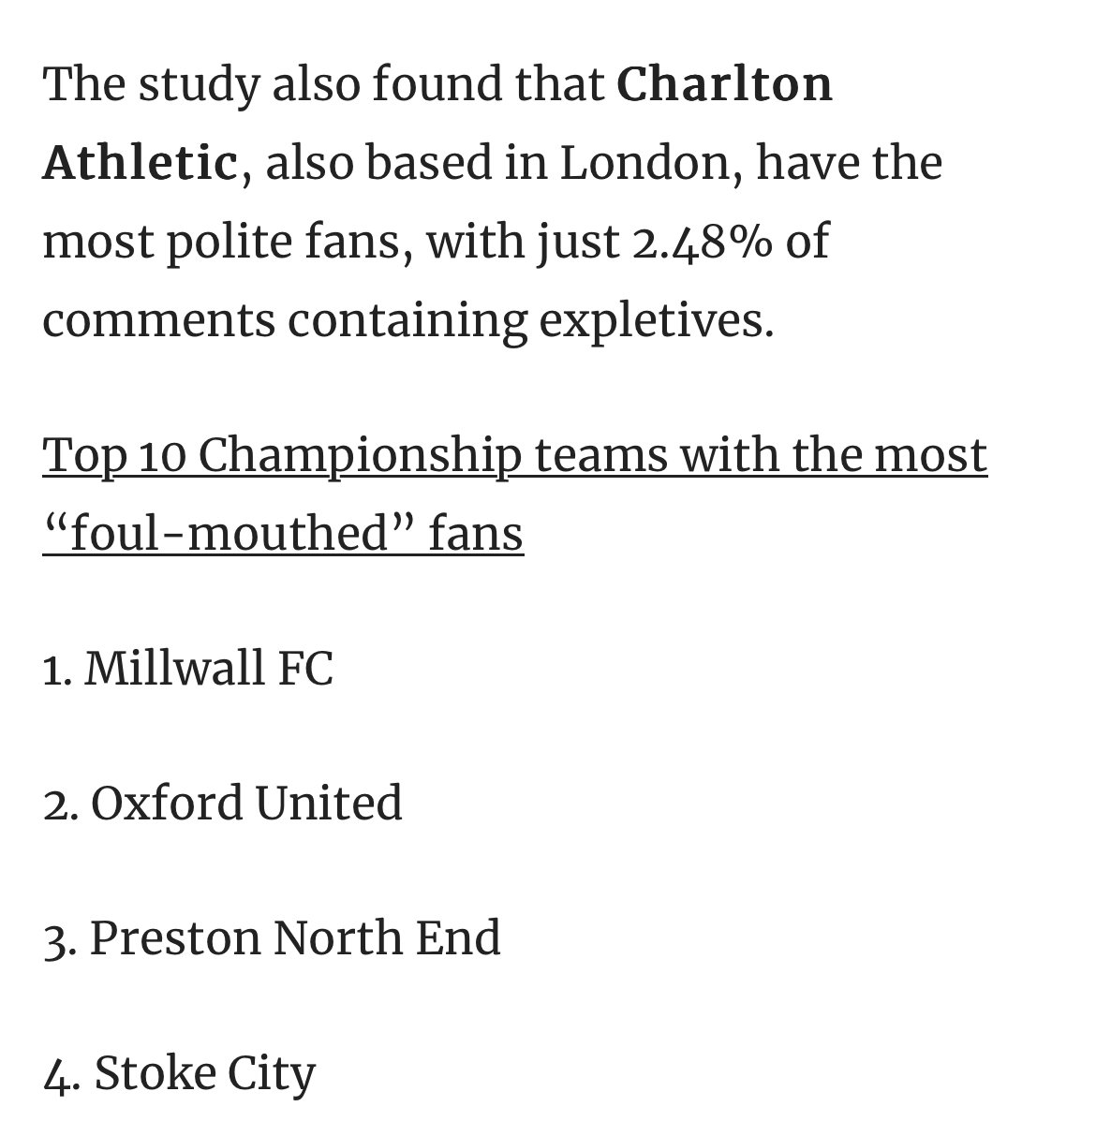Viewport: 1096px width, 1136px height.
Task: Click the bold word Athletic
Action: pos(141,163)
